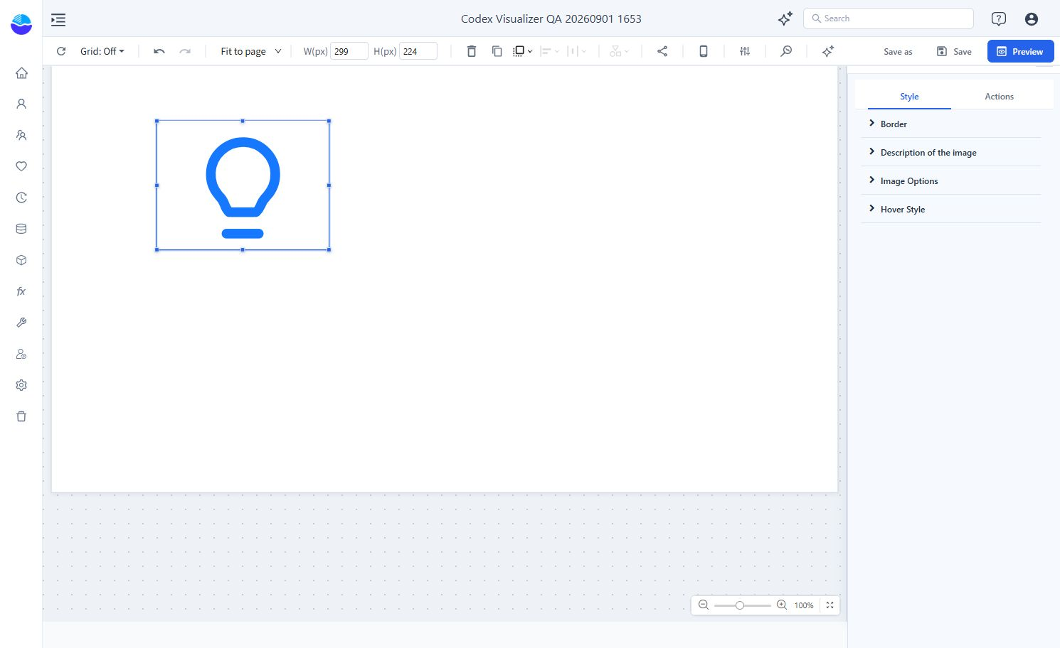This screenshot has width=1060, height=648.
Task: Click the share icon in toolbar
Action: point(662,51)
